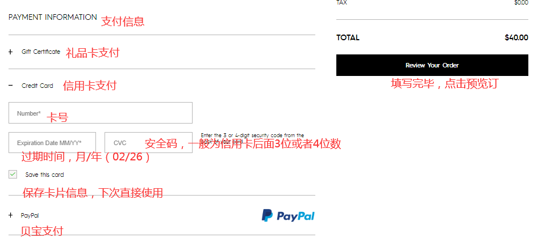Focus the CVC security code field
Screen dimensions: 538x246
pyautogui.click(x=149, y=143)
